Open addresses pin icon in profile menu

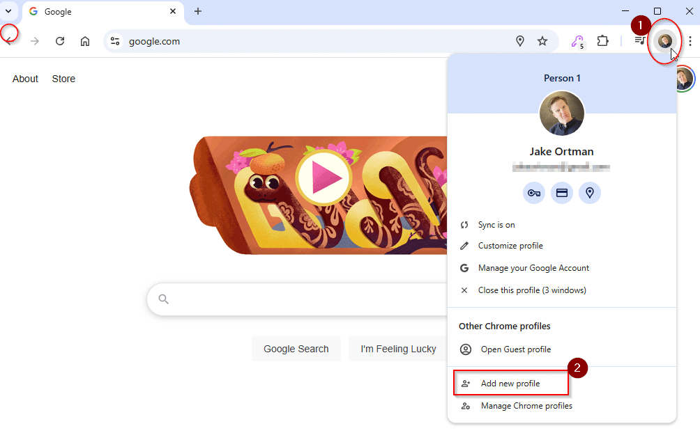pyautogui.click(x=590, y=193)
